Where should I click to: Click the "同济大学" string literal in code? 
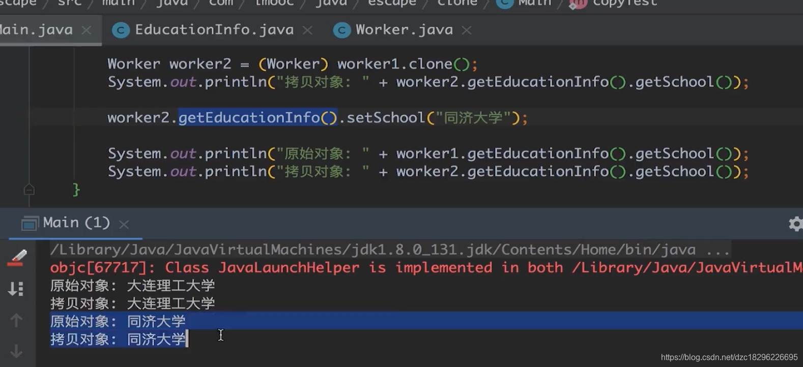tap(473, 118)
